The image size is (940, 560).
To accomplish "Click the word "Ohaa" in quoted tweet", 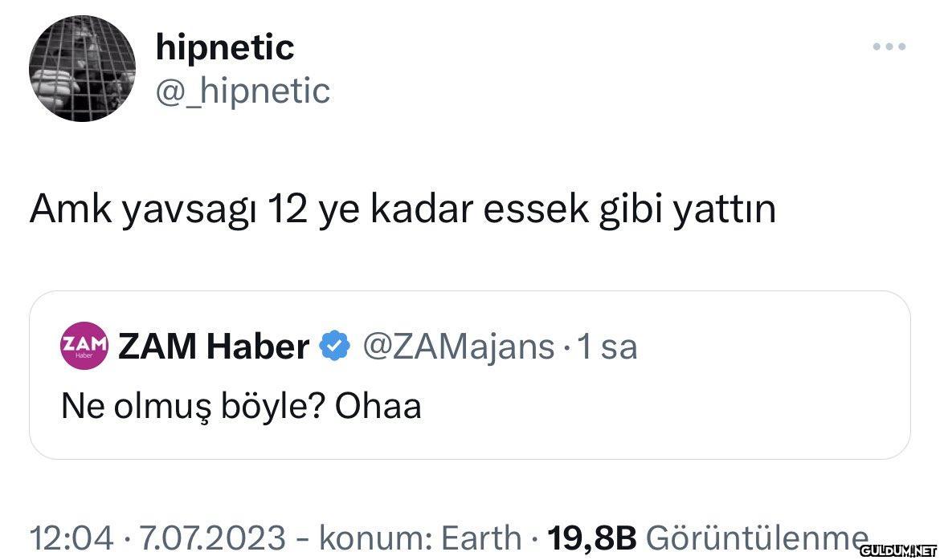I will click(x=378, y=406).
